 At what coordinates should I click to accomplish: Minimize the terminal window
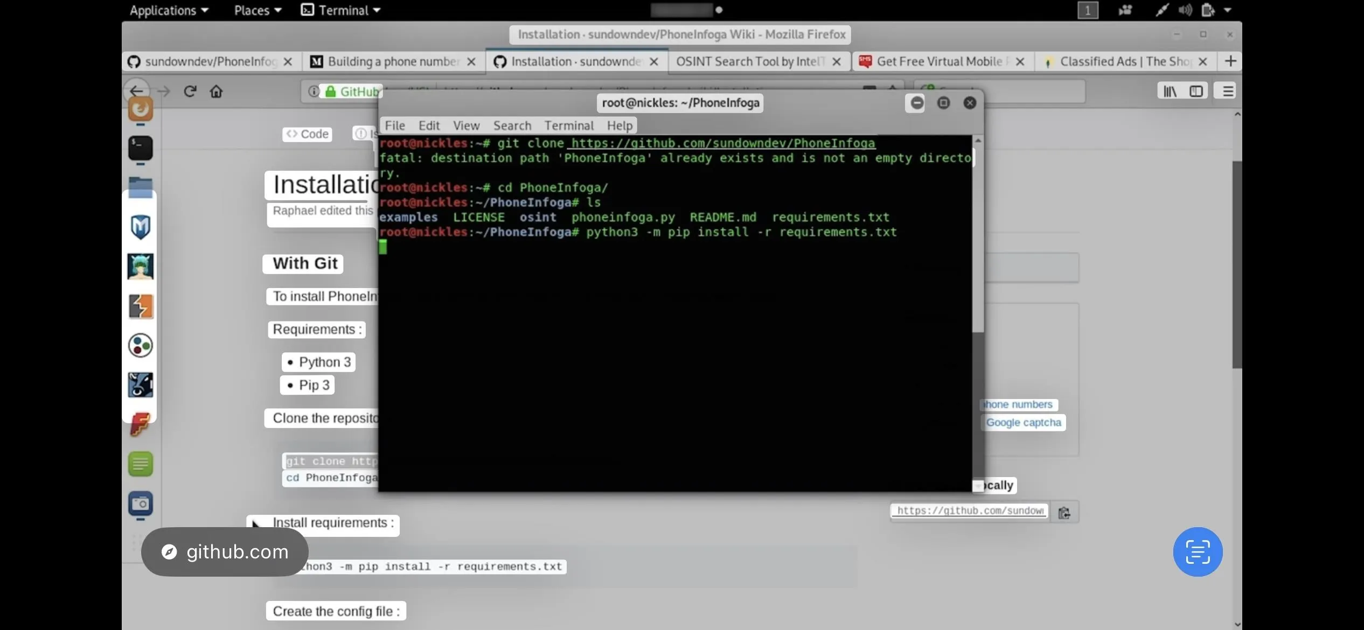pyautogui.click(x=917, y=103)
